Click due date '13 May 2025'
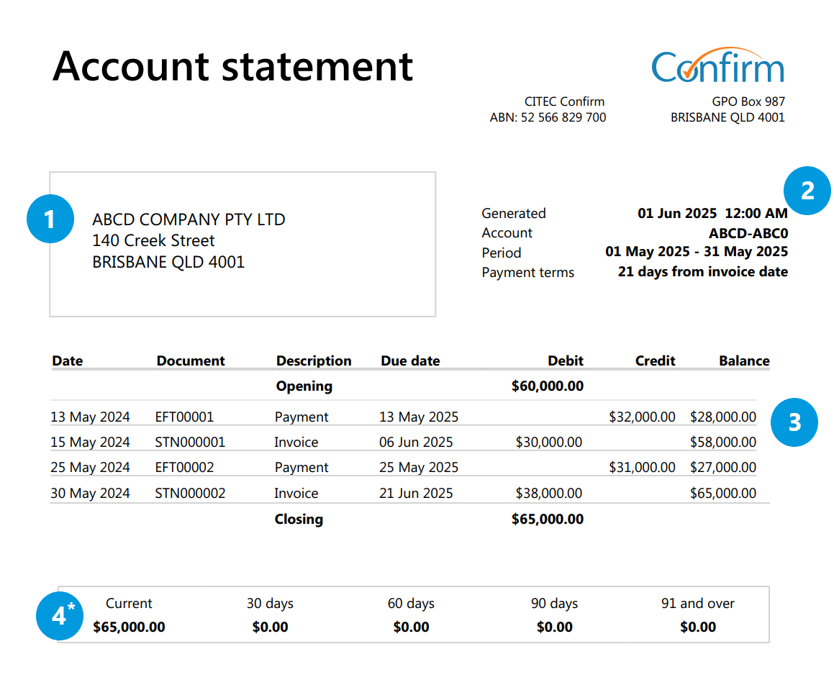This screenshot has width=834, height=685. 419,417
